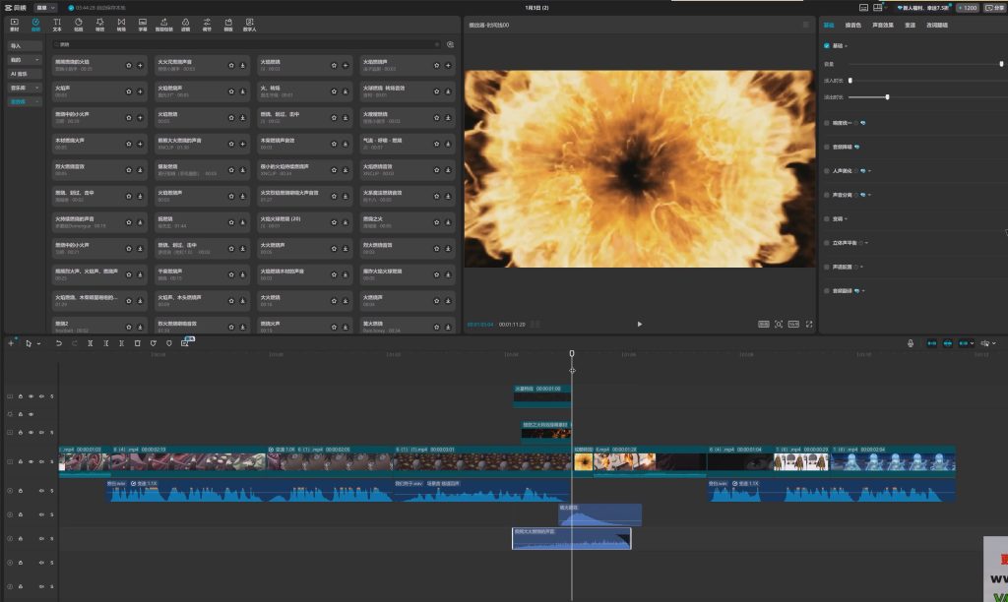Enable the 人声美化 voice enhancement checkbox
1008x602 pixels.
click(827, 171)
